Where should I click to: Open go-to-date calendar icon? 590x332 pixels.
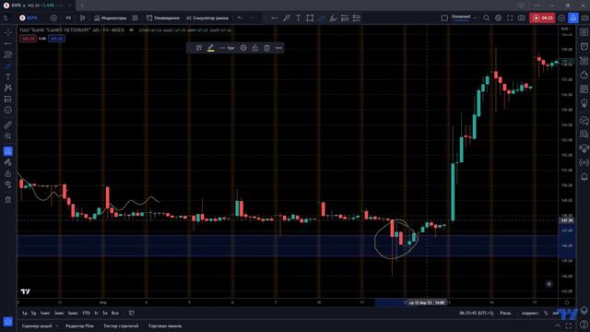(131, 314)
